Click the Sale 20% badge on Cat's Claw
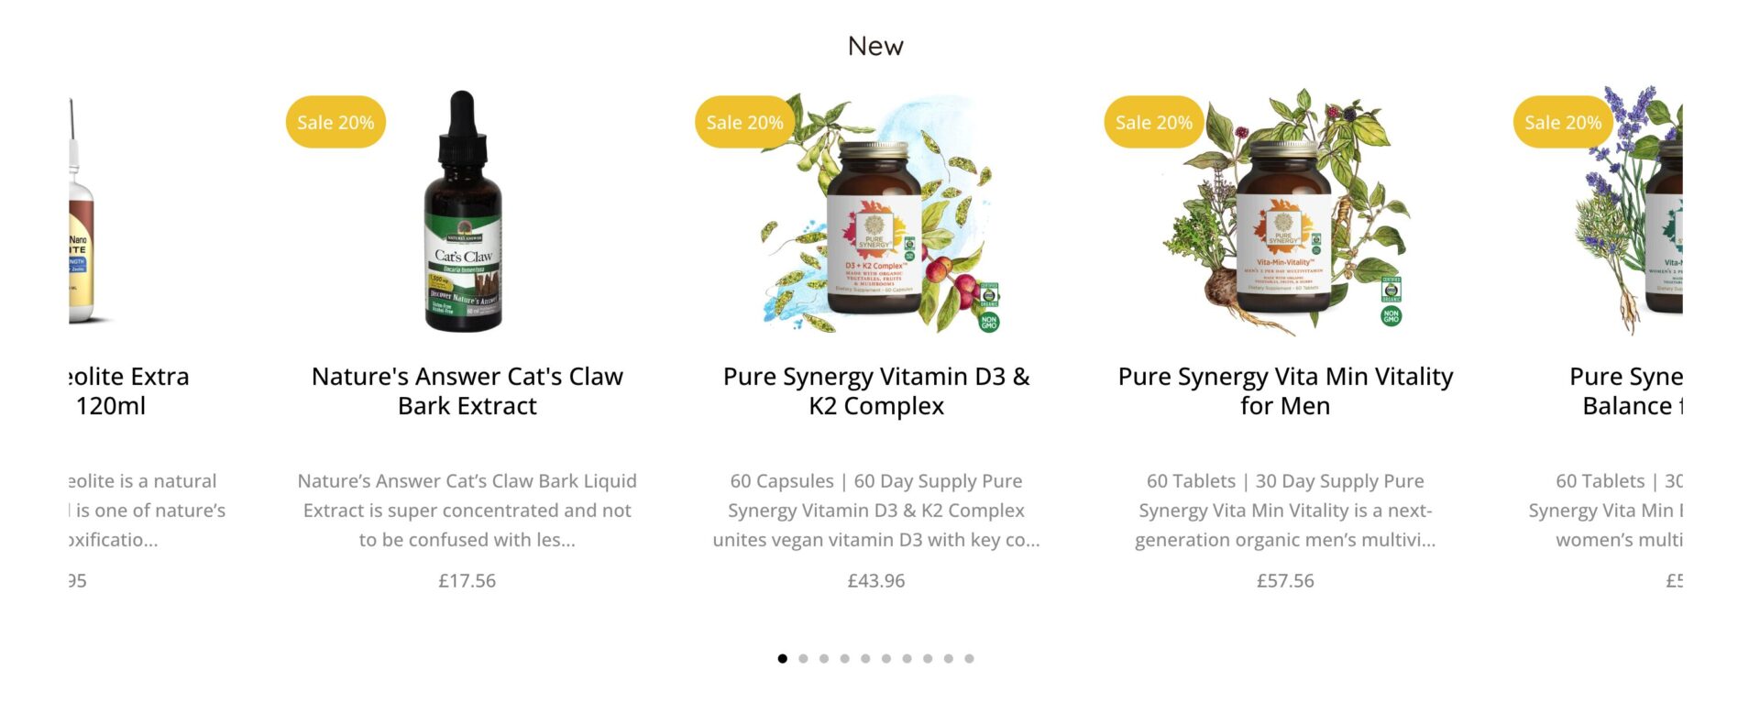The height and width of the screenshot is (703, 1760). point(335,122)
